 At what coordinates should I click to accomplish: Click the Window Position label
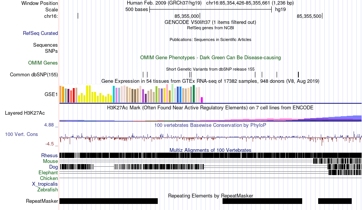pos(40,3)
